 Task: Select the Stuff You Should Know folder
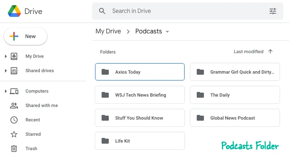140,118
